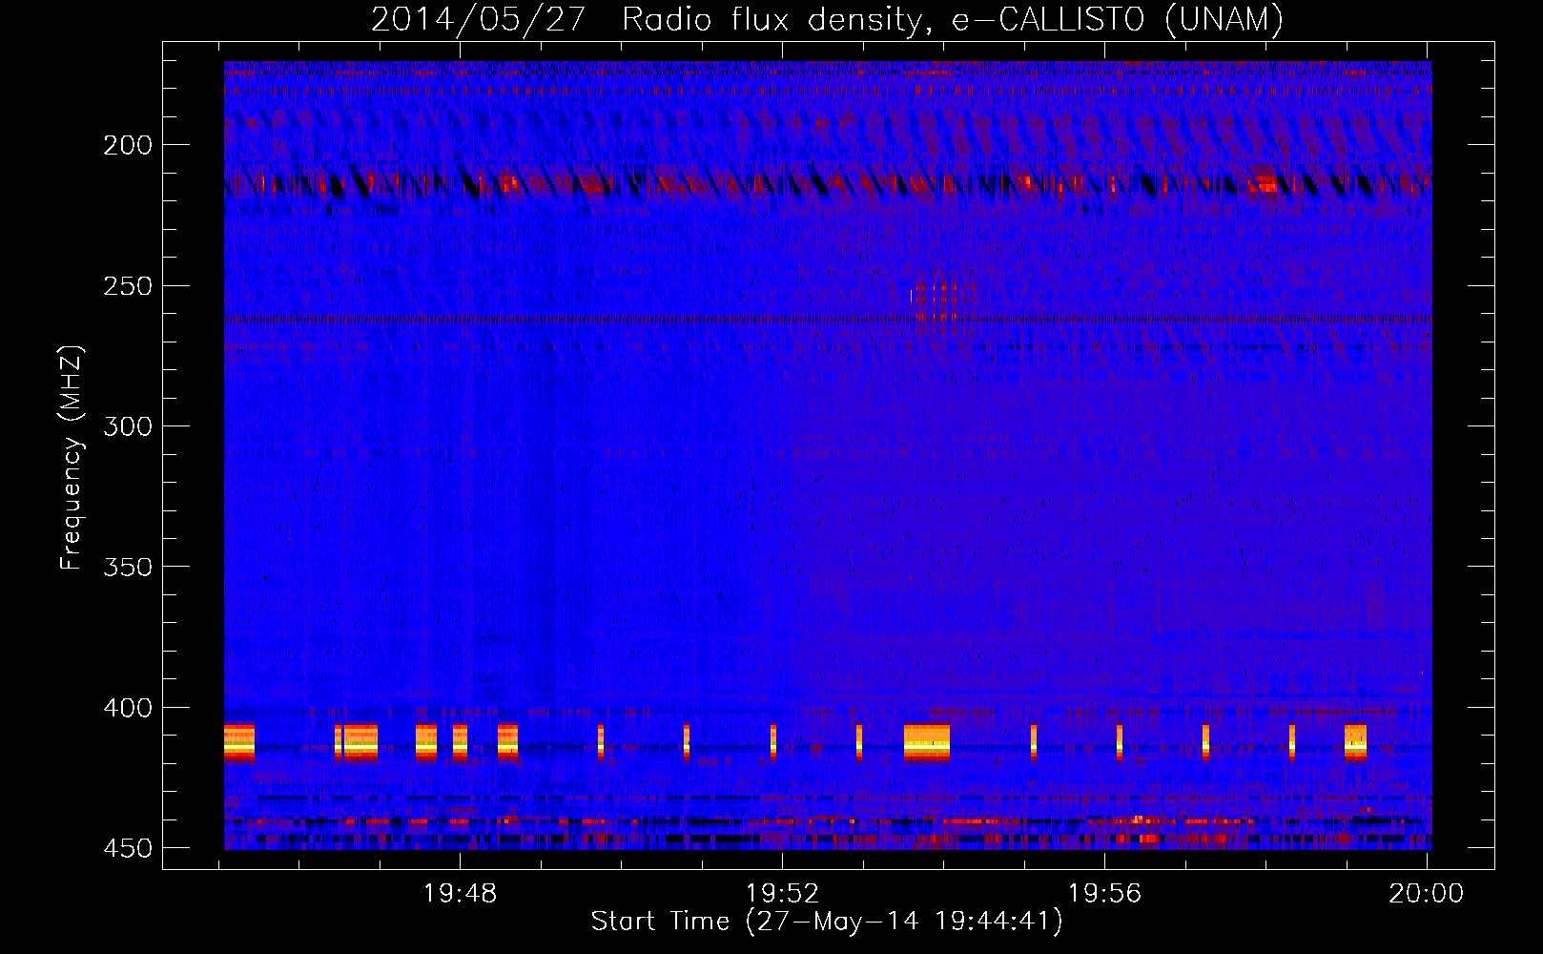Screen dimensions: 1543x954
Task: Click the "Frequency (MHZ)" axis label
Action: point(72,457)
